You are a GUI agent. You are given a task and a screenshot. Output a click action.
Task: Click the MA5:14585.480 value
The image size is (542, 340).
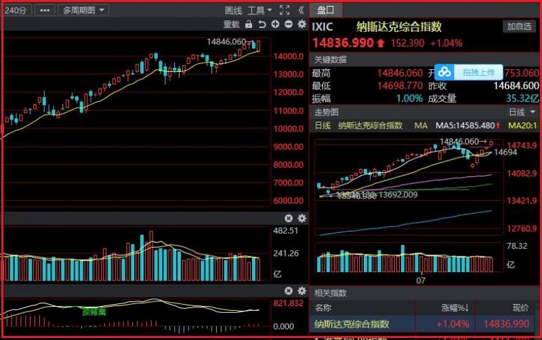tap(467, 126)
